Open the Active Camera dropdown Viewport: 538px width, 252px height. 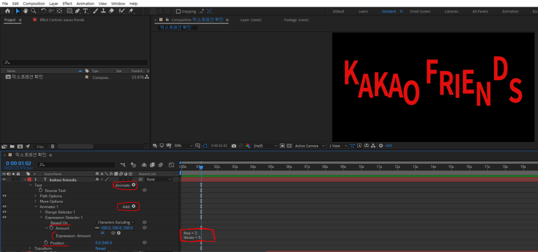(x=310, y=146)
